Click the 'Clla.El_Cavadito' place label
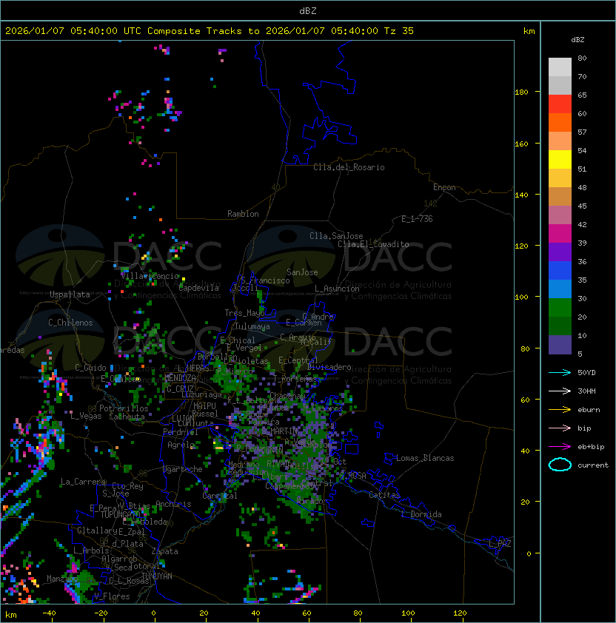Viewport: 616px width, 623px height. 373,244
